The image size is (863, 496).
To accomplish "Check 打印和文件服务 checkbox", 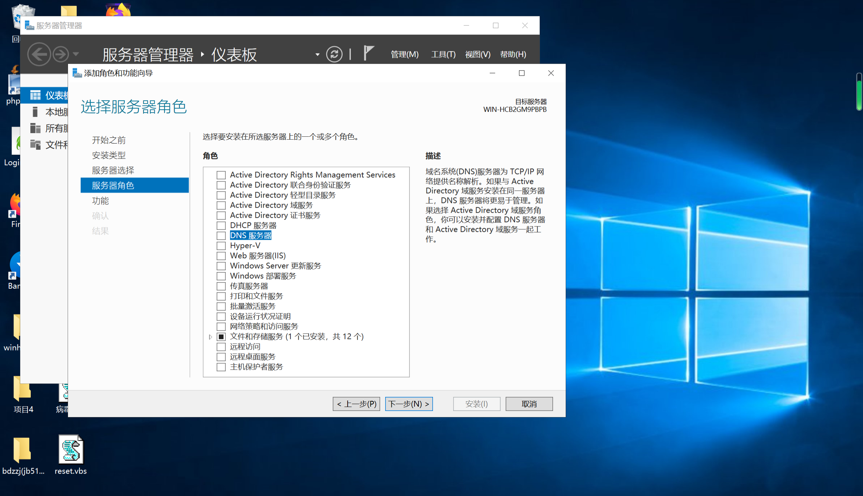I will tap(221, 296).
